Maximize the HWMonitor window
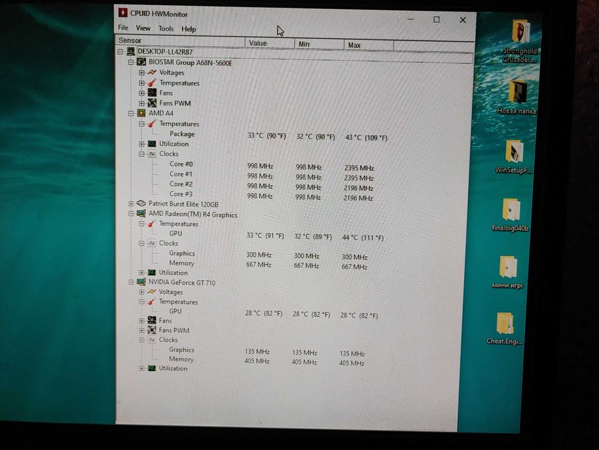This screenshot has height=450, width=599. pyautogui.click(x=437, y=19)
